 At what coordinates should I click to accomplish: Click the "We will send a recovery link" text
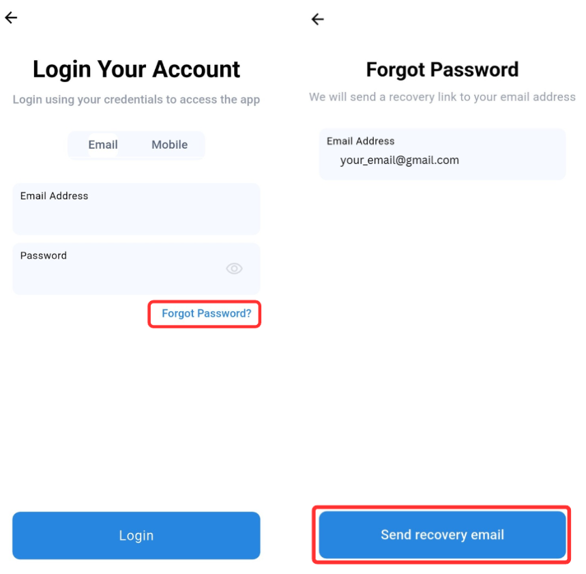pyautogui.click(x=442, y=97)
